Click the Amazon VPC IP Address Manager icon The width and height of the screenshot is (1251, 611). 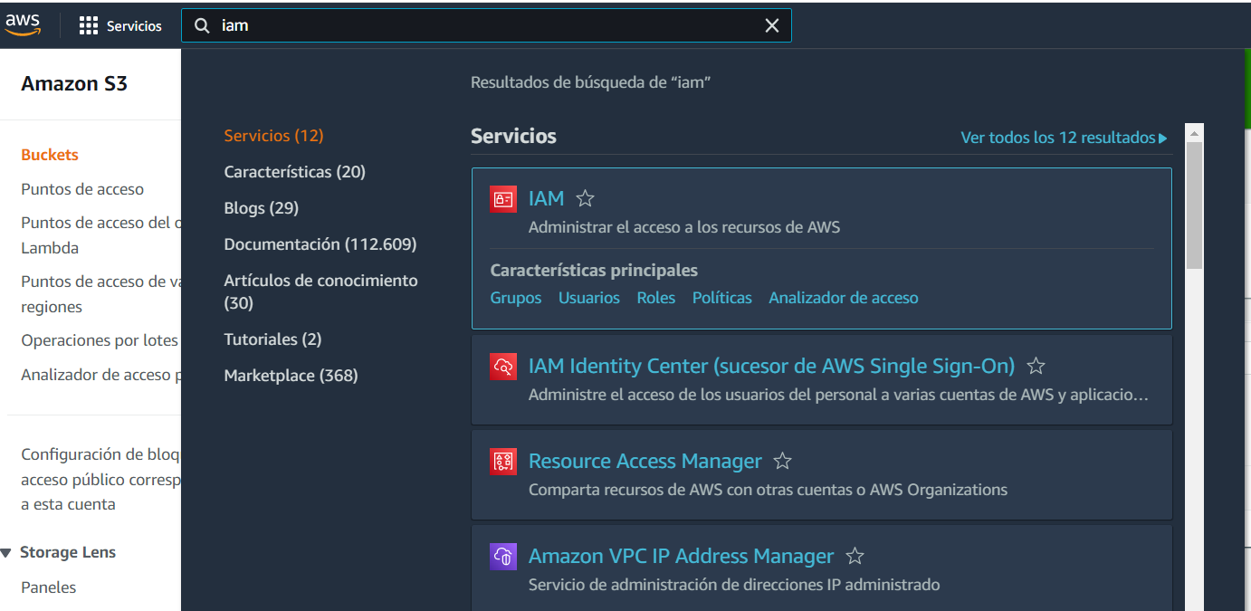point(503,557)
